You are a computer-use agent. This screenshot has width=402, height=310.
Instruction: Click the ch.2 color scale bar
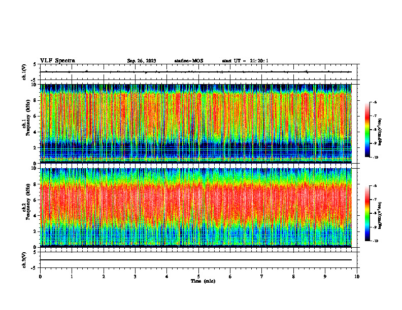pyautogui.click(x=367, y=213)
